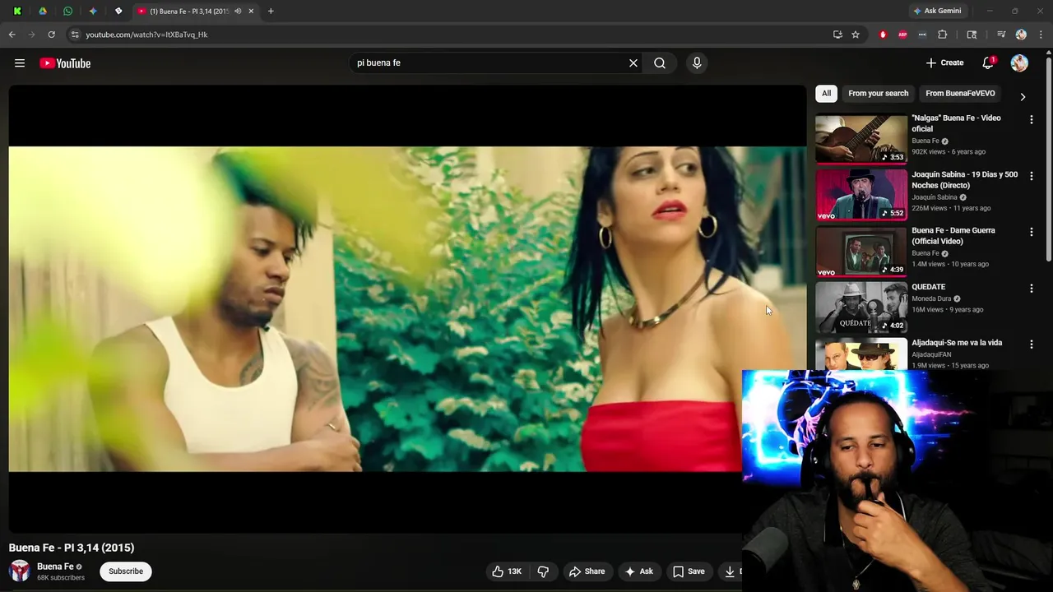Switch to the green K pinned tab
The height and width of the screenshot is (592, 1053).
tap(17, 11)
